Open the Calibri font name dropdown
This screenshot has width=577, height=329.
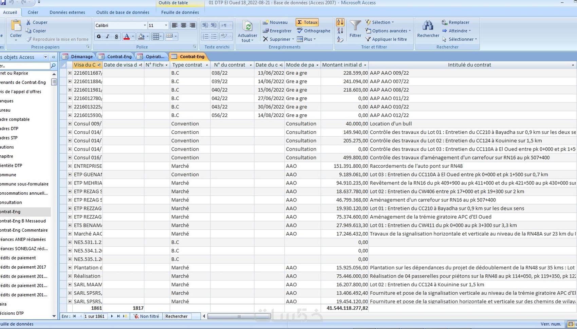point(145,25)
